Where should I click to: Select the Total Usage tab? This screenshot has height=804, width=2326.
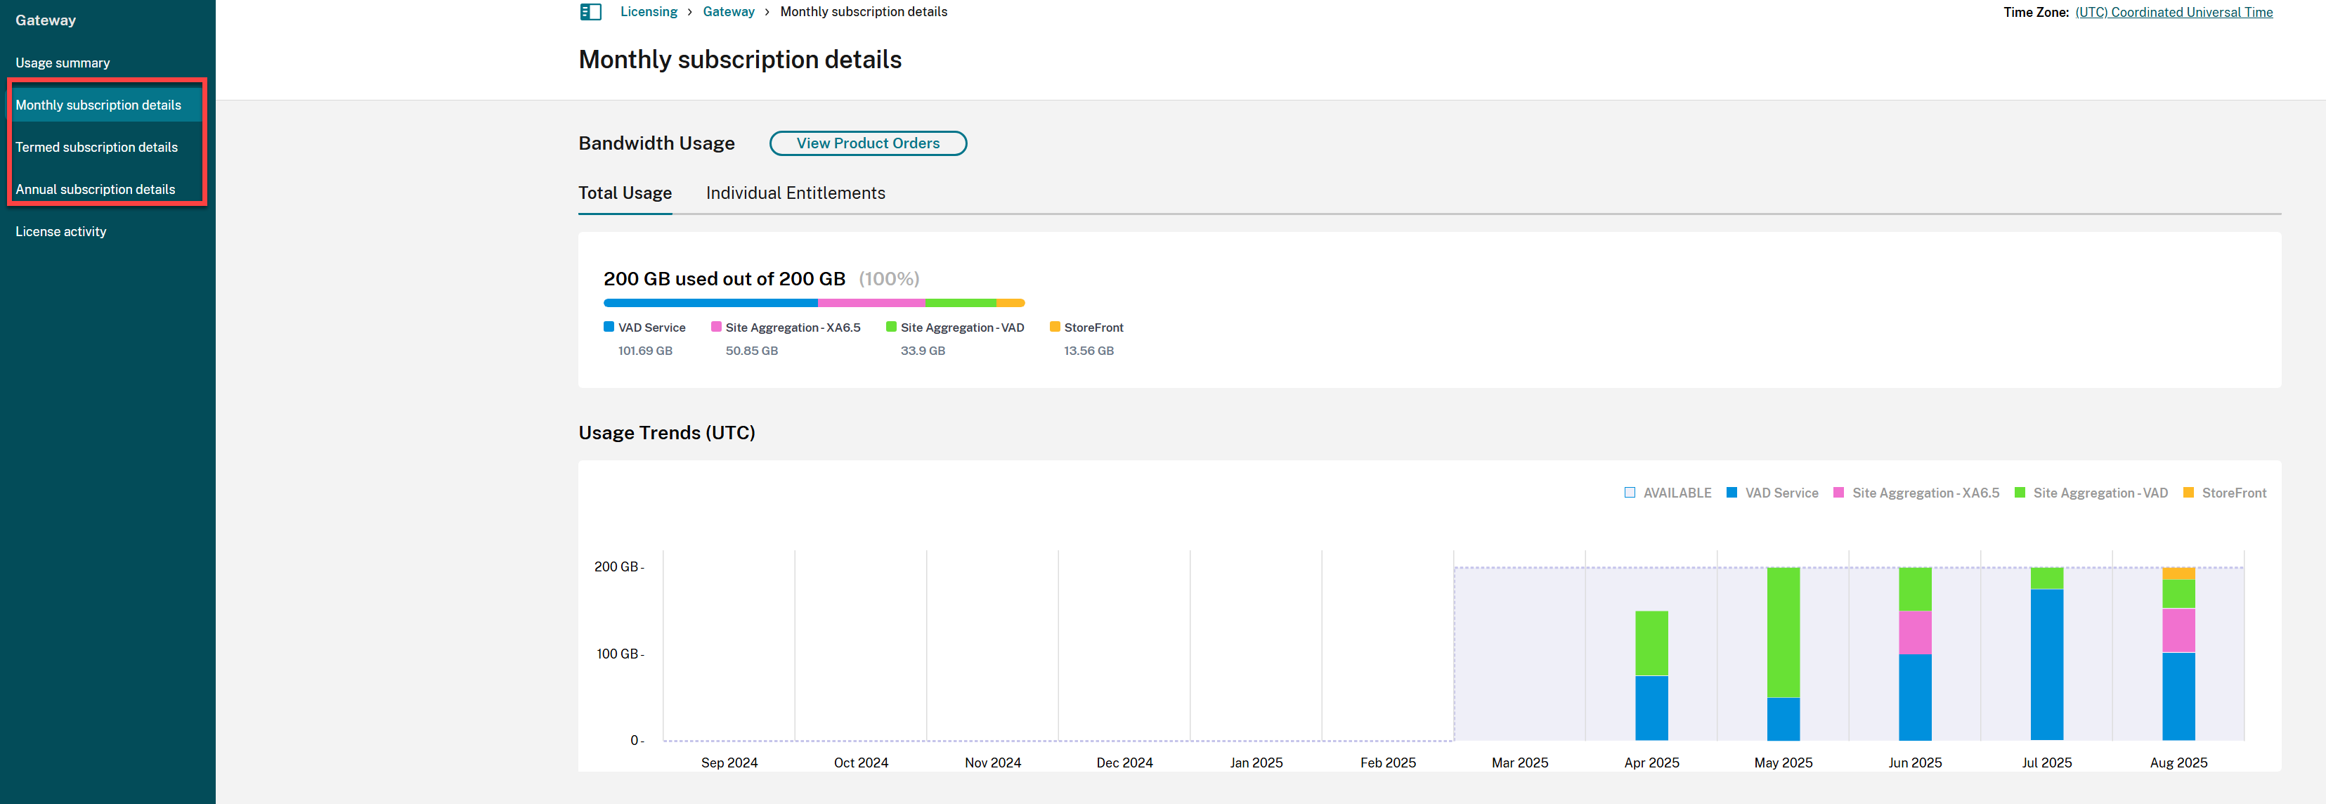point(625,193)
